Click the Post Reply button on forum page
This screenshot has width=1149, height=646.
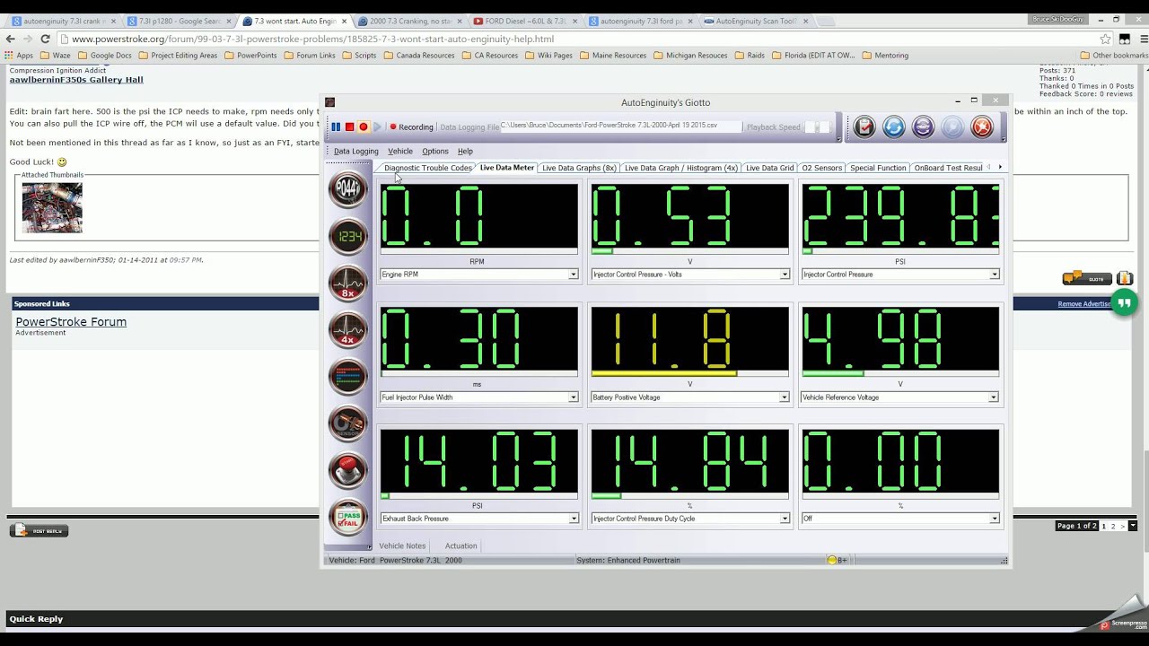[39, 530]
